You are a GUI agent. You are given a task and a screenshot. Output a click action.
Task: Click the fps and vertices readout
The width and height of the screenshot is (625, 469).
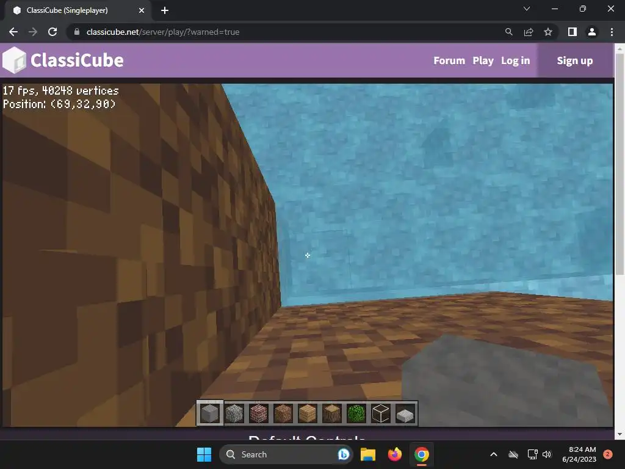click(x=60, y=90)
